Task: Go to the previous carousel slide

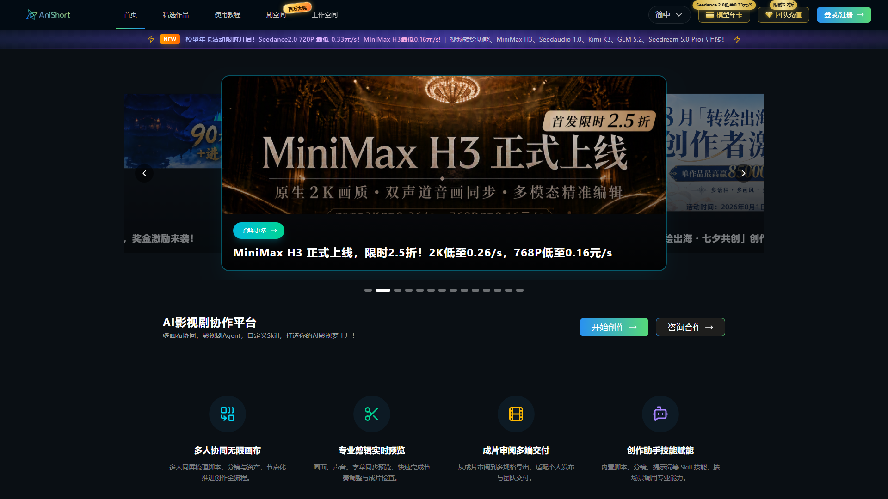Action: (x=144, y=173)
